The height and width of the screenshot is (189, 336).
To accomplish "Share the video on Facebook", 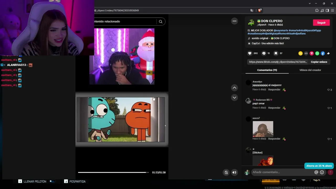I will pyautogui.click(x=323, y=53).
